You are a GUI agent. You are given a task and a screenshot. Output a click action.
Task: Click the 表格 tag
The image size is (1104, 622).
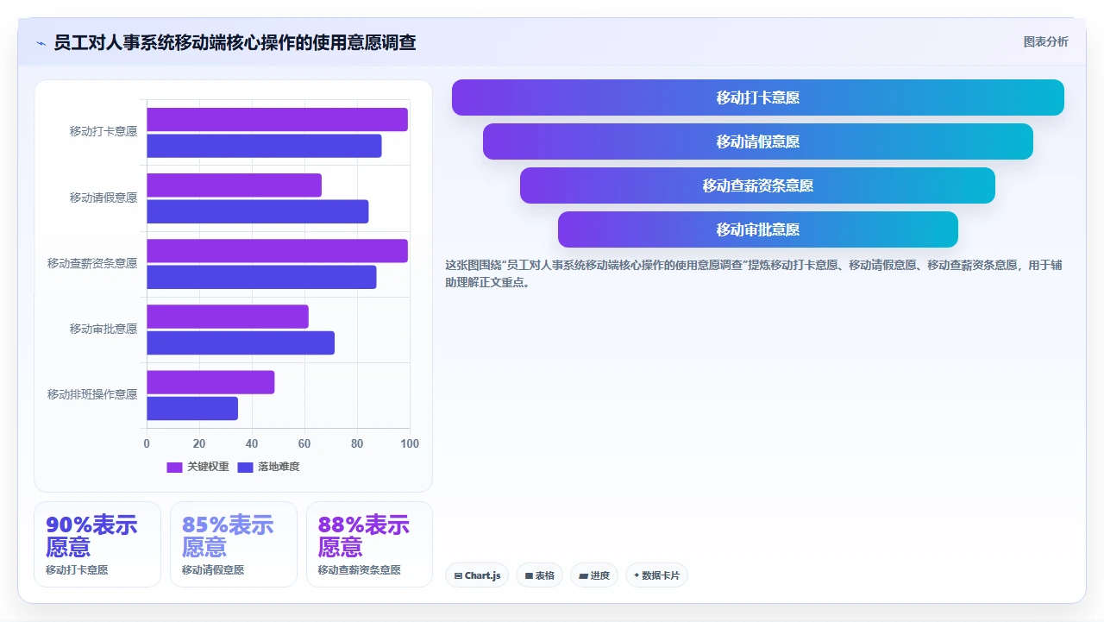[x=539, y=575]
